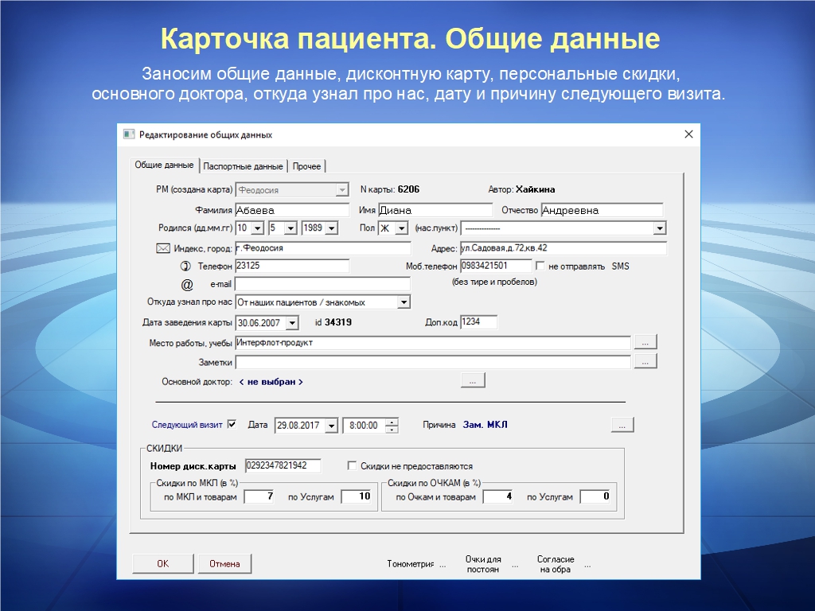815x611 pixels.
Task: Click the phone icon beside Телефон
Action: coord(175,266)
